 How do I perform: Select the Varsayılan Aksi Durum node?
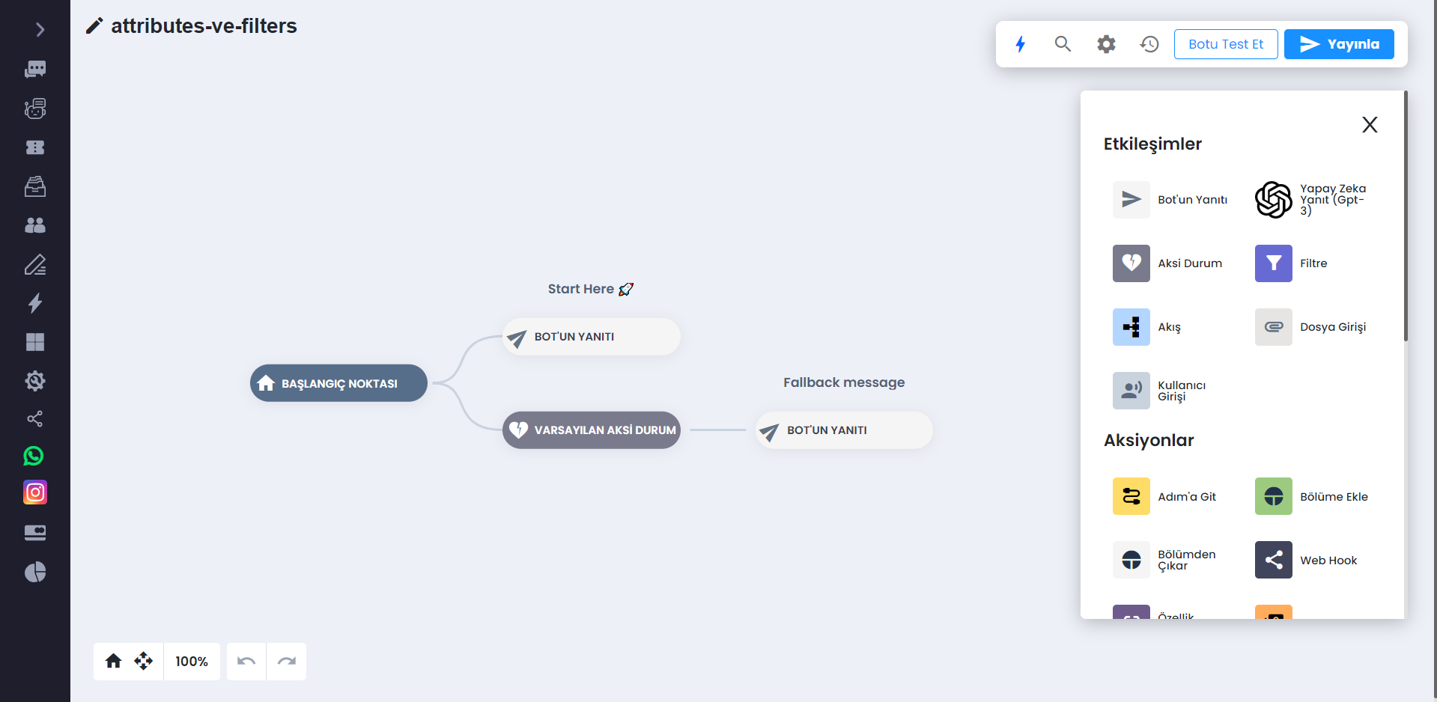tap(592, 430)
